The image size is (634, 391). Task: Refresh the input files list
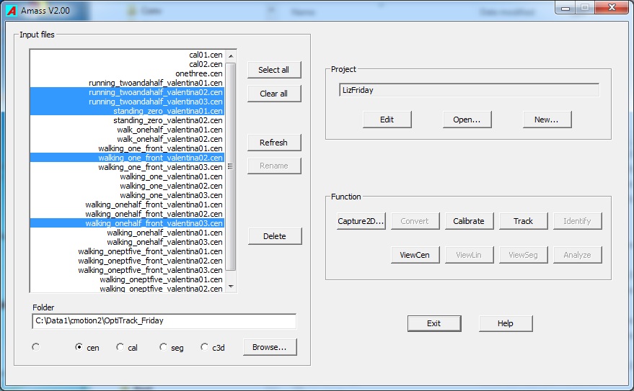coord(273,143)
